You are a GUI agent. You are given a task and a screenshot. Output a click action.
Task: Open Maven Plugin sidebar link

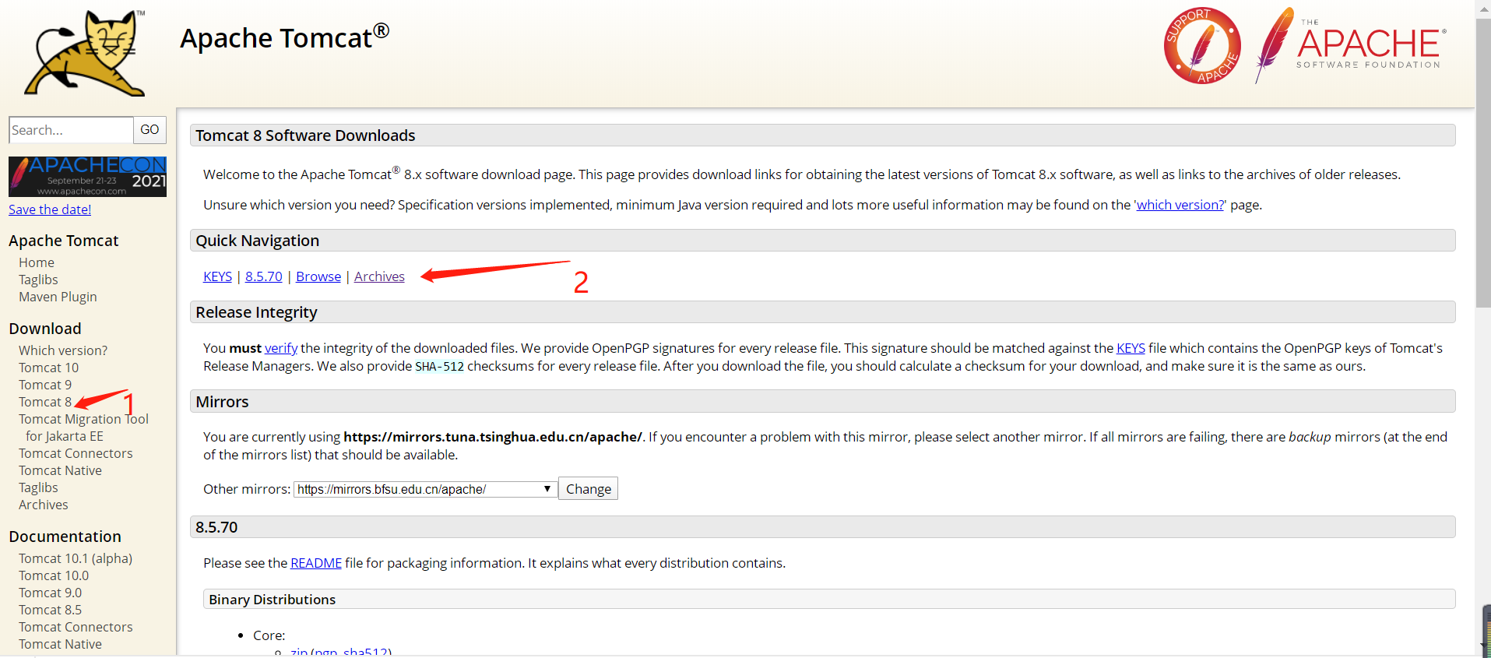58,297
